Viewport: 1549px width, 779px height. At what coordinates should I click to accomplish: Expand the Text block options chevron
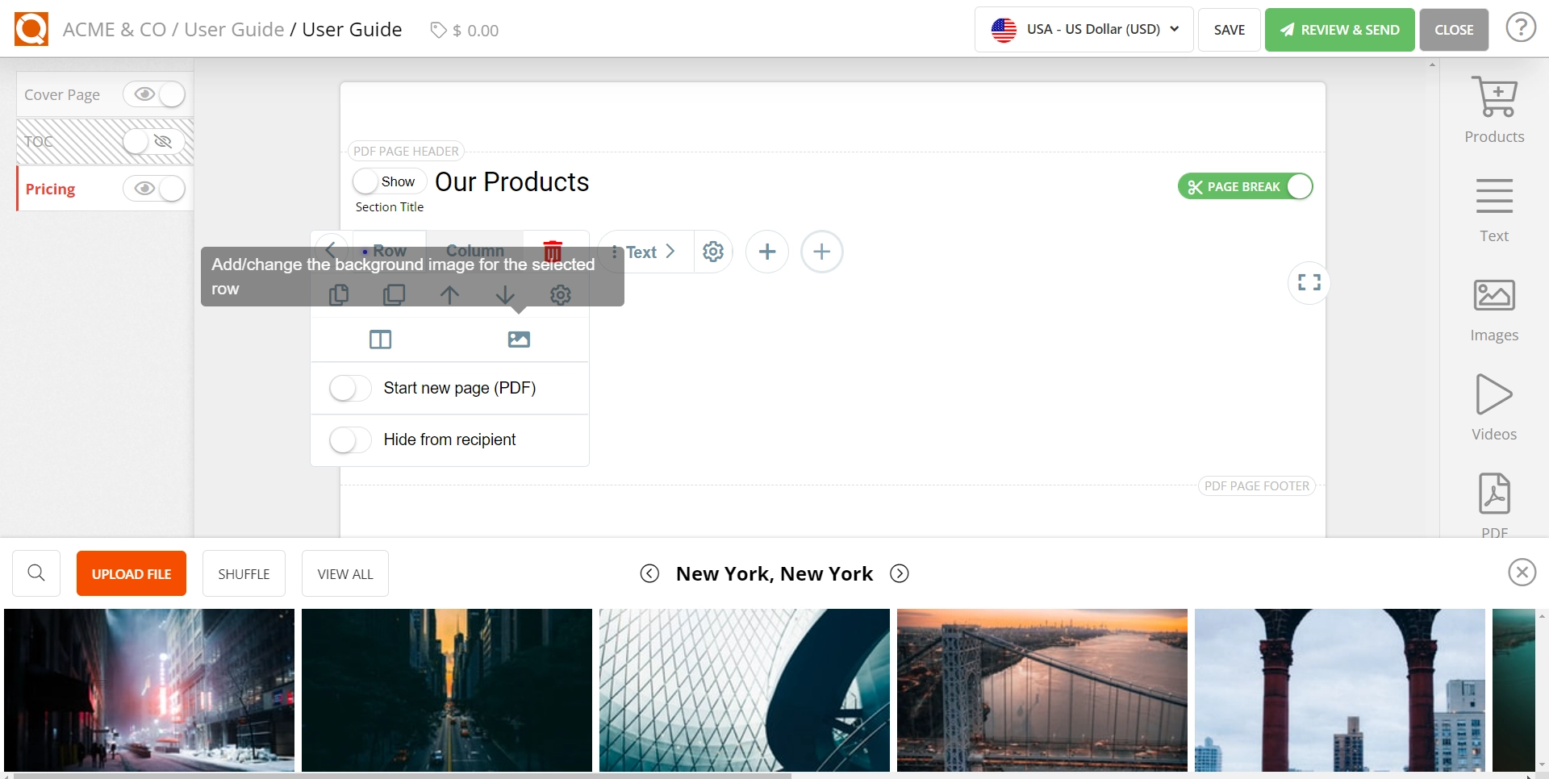[672, 251]
